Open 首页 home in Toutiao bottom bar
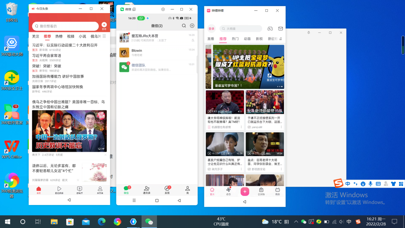405x228 pixels. point(39,190)
